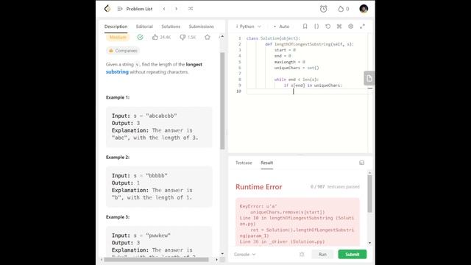Click the scroll-down arrow in result panel

(x=369, y=243)
